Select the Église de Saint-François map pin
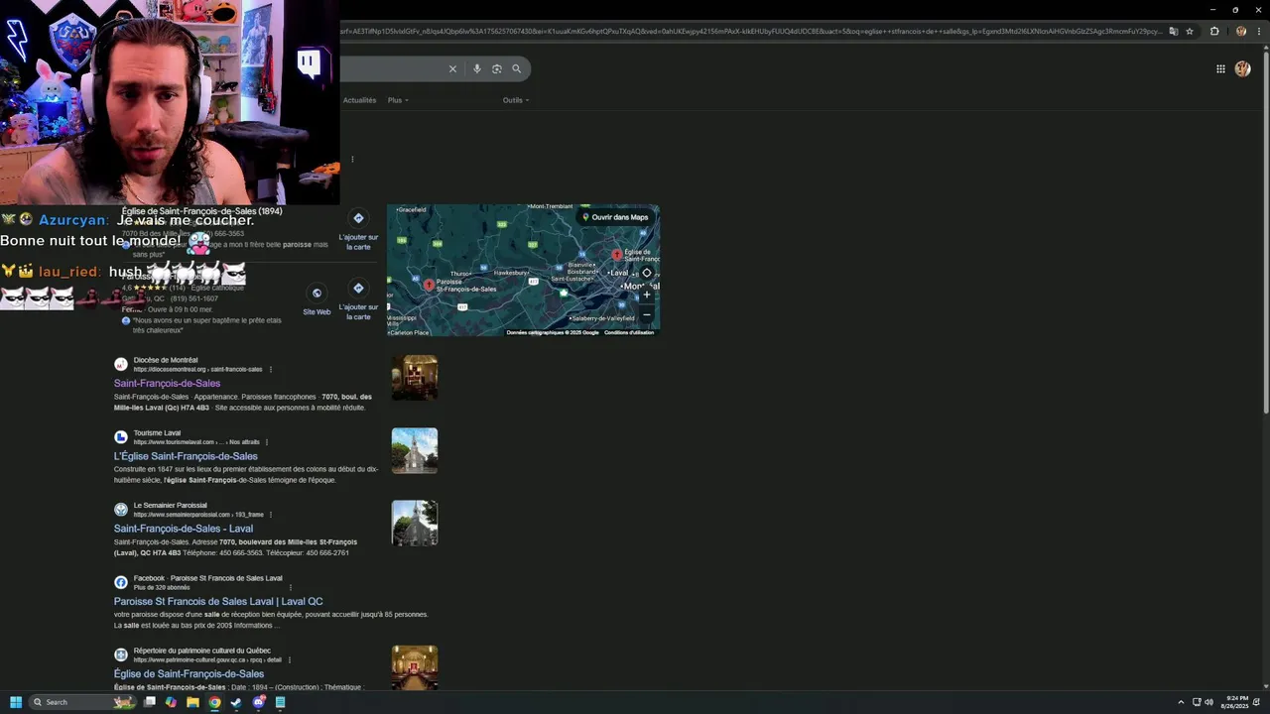Screen dimensions: 1270x714 pos(616,255)
